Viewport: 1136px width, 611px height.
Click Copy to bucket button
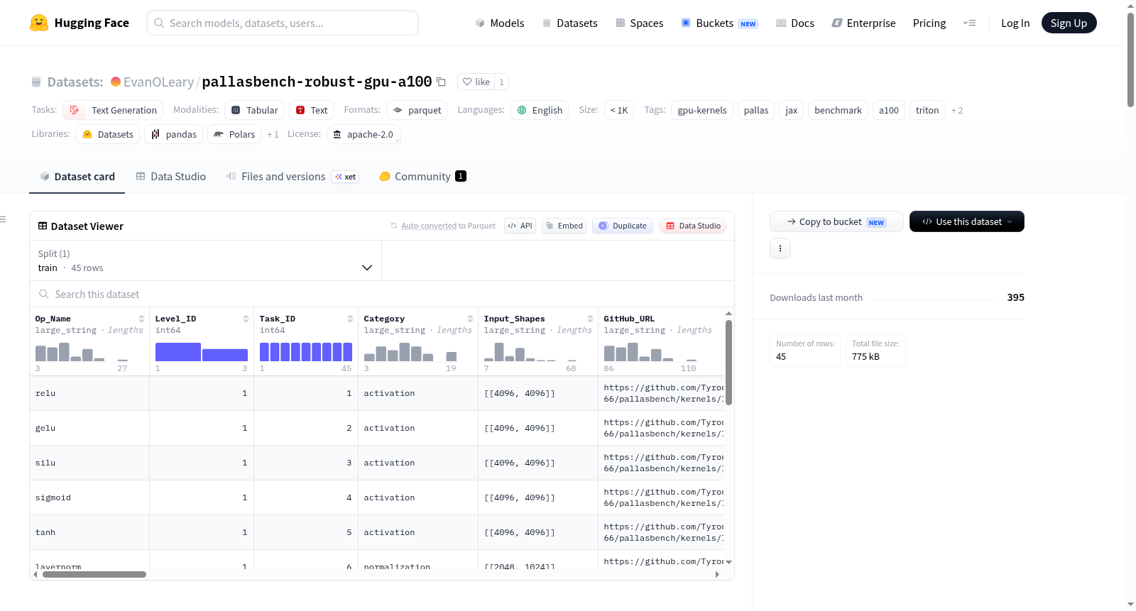[836, 221]
